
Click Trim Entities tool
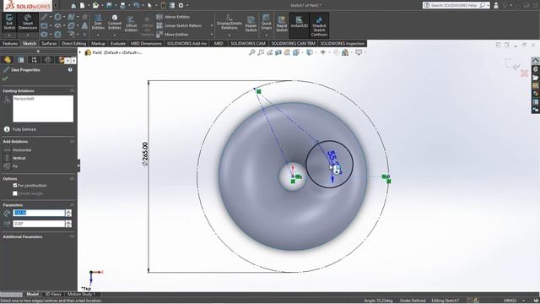pos(98,23)
